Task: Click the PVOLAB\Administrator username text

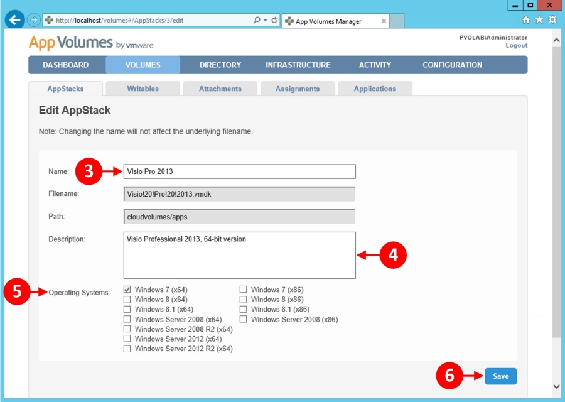Action: click(493, 38)
